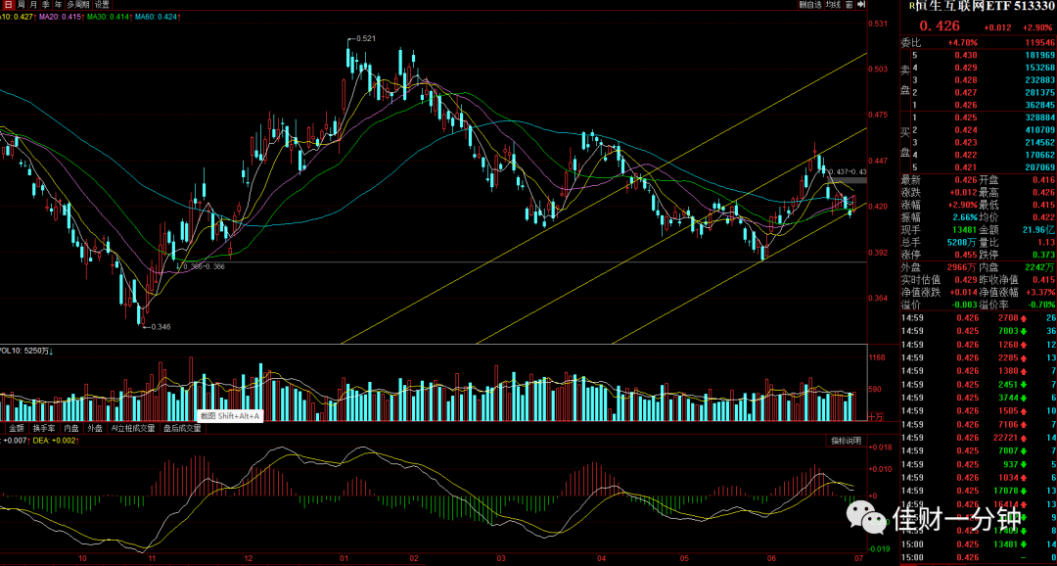Switch chart to daily (日) period
The image size is (1057, 566).
click(8, 4)
